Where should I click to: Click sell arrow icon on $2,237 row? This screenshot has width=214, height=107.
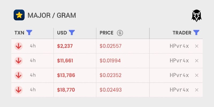coord(18,46)
